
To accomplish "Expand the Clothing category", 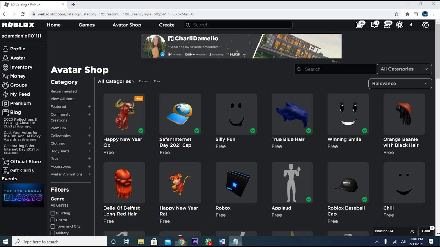I will pyautogui.click(x=89, y=143).
